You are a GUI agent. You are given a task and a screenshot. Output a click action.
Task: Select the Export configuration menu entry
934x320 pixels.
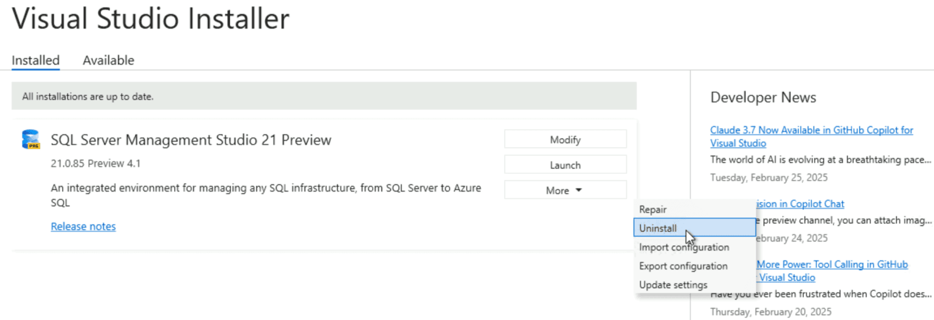(x=683, y=266)
